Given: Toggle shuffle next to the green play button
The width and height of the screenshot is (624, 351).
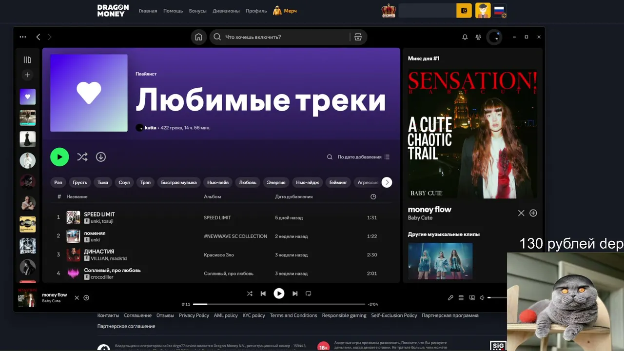Looking at the screenshot, I should [x=82, y=157].
